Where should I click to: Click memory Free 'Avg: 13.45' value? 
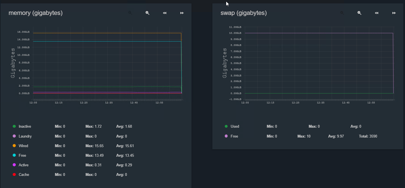pos(125,155)
